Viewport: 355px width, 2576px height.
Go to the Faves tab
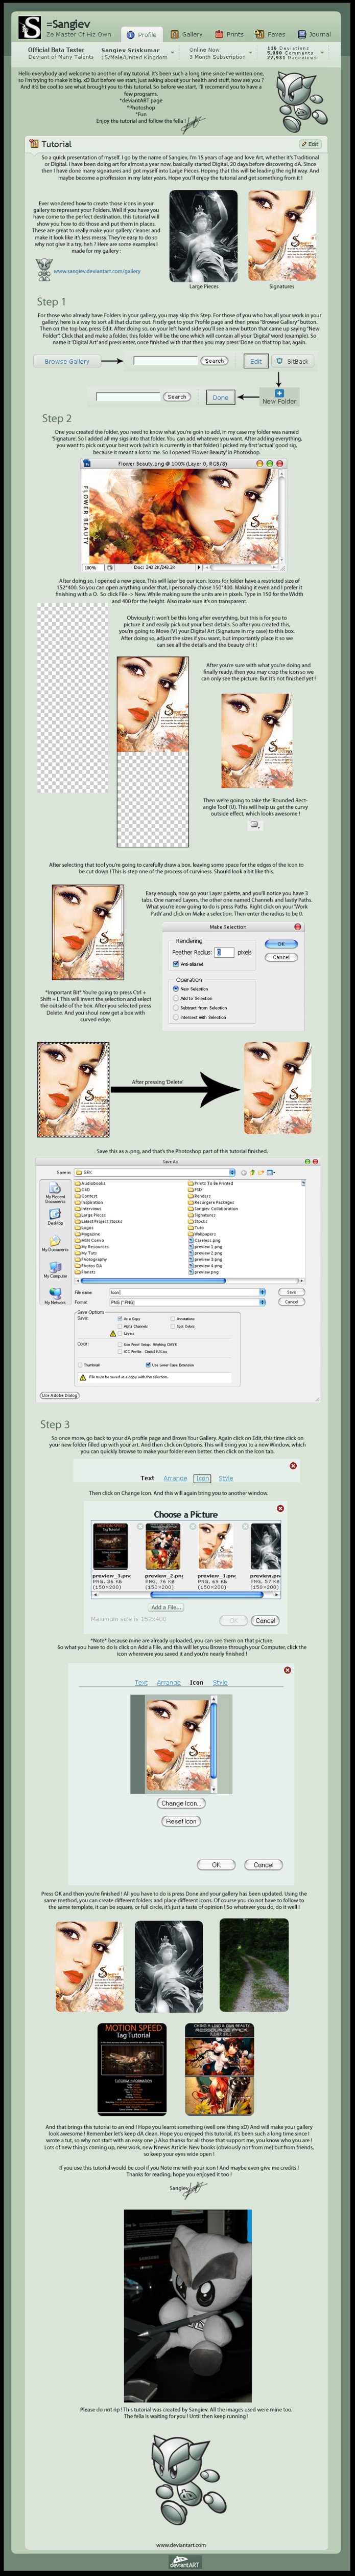[270, 34]
